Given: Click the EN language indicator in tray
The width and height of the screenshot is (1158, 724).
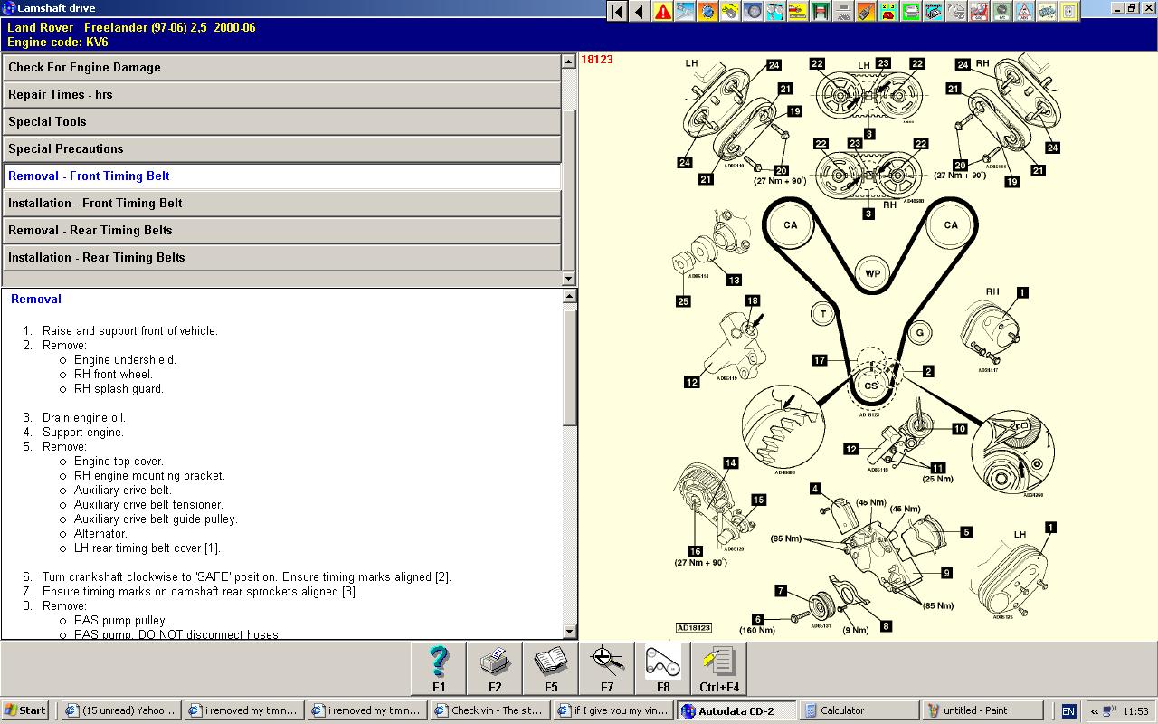Looking at the screenshot, I should tap(1068, 711).
